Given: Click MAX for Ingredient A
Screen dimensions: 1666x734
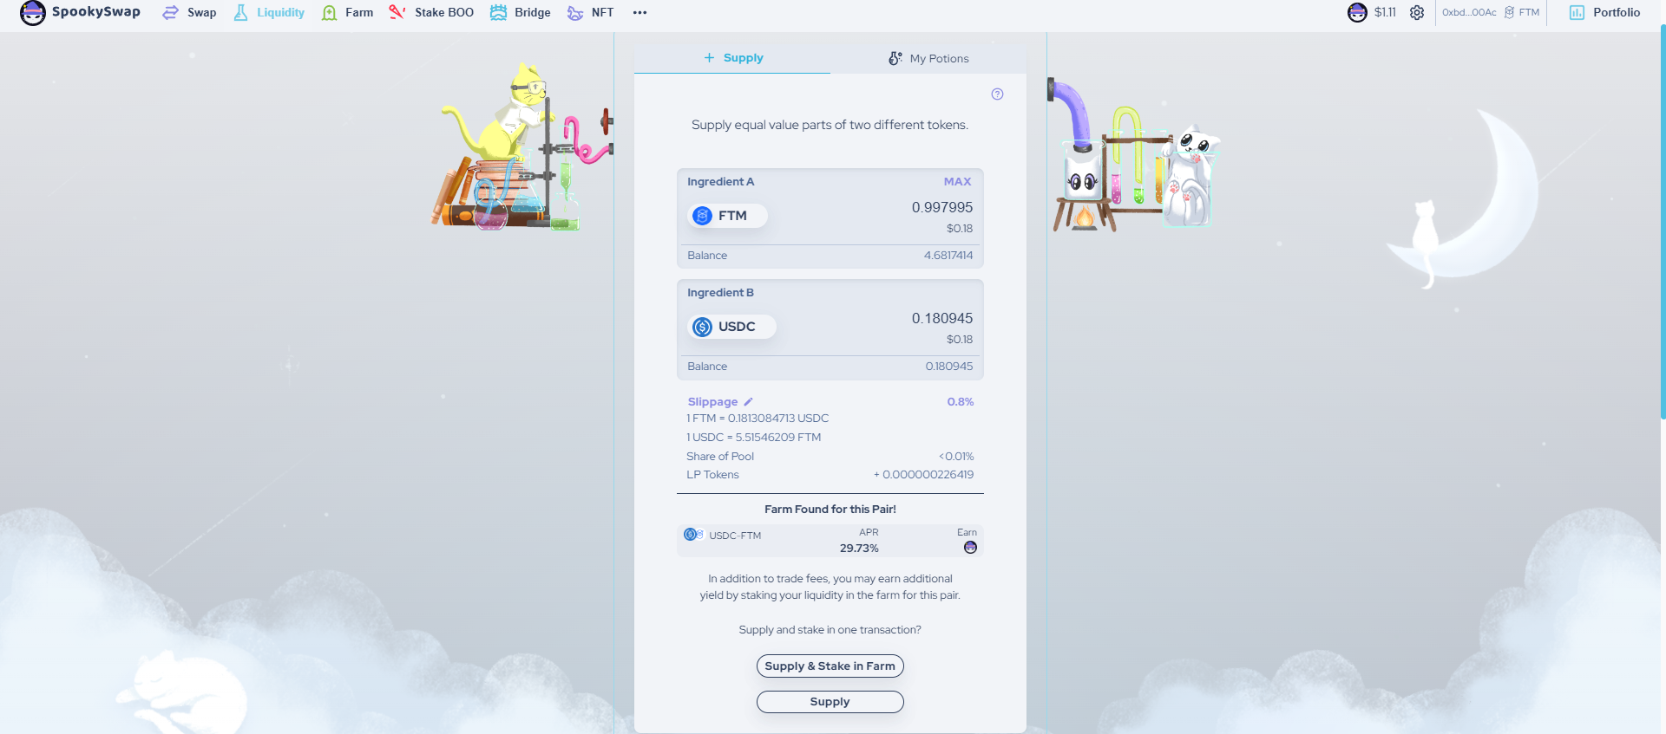Looking at the screenshot, I should coord(957,181).
